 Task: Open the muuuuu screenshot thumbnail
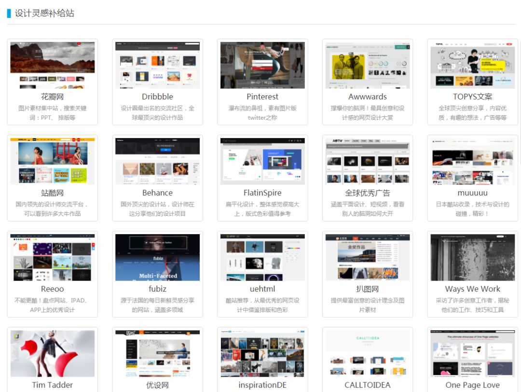click(x=472, y=161)
